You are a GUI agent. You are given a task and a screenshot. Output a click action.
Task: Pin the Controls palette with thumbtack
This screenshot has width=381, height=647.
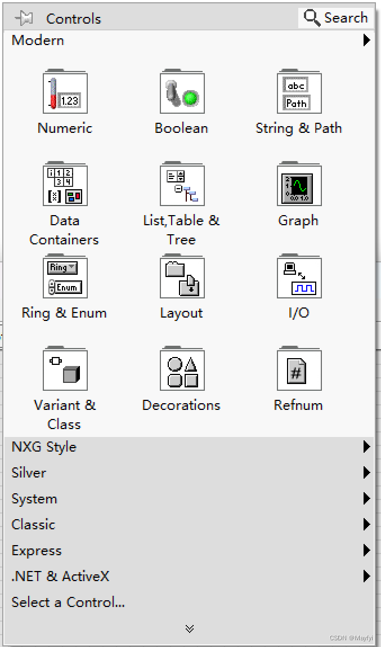pos(24,18)
